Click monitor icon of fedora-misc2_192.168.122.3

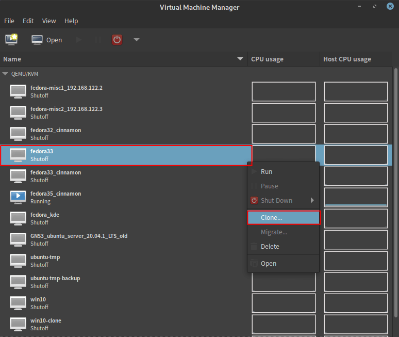(x=18, y=113)
